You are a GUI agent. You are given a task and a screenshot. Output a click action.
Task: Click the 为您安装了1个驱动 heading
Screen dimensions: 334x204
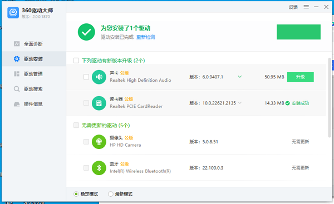tap(125, 28)
